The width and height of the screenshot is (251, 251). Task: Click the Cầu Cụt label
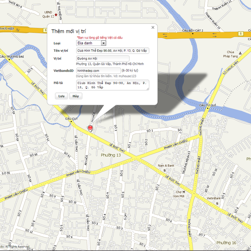[72, 119]
